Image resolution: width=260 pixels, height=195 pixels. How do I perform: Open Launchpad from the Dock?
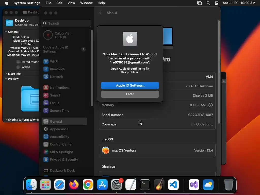[x=45, y=185]
